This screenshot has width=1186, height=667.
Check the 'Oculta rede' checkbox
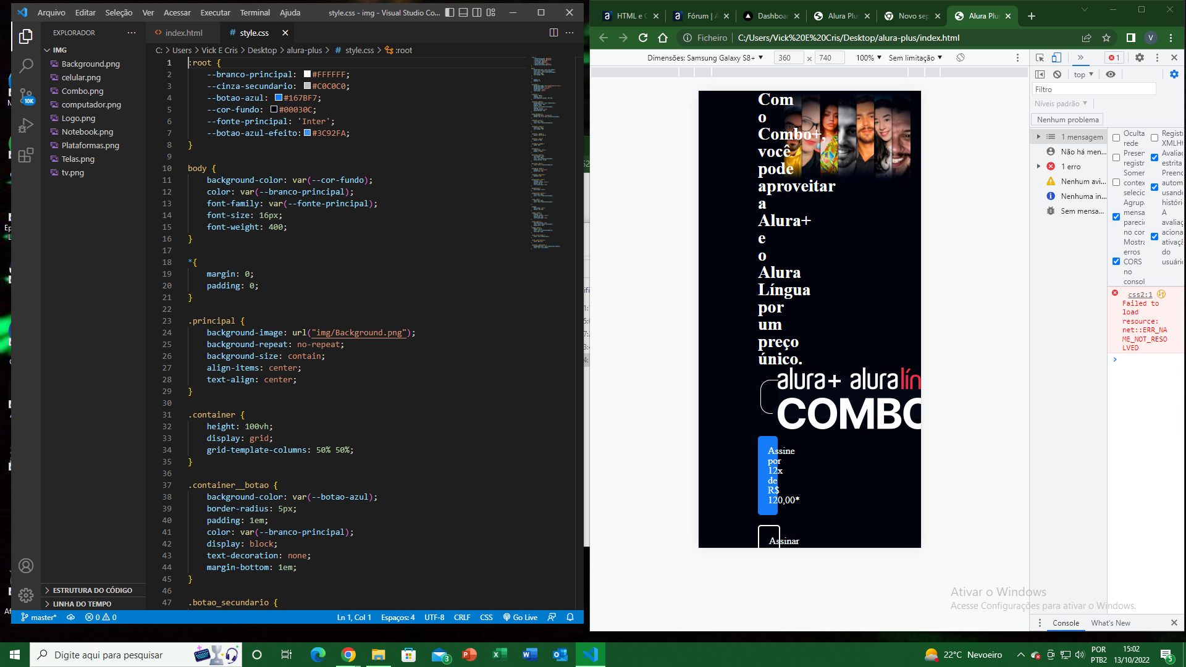pyautogui.click(x=1116, y=138)
